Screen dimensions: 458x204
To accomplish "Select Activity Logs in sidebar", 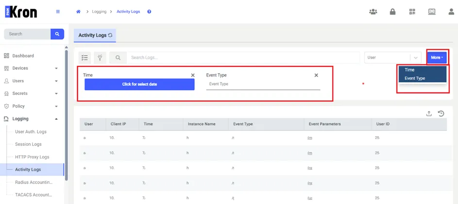I will 32,170.
